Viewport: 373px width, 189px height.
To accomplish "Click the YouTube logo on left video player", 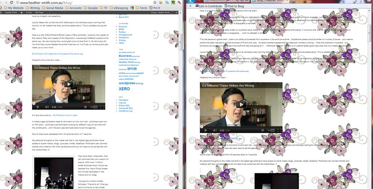I will click(94, 107).
